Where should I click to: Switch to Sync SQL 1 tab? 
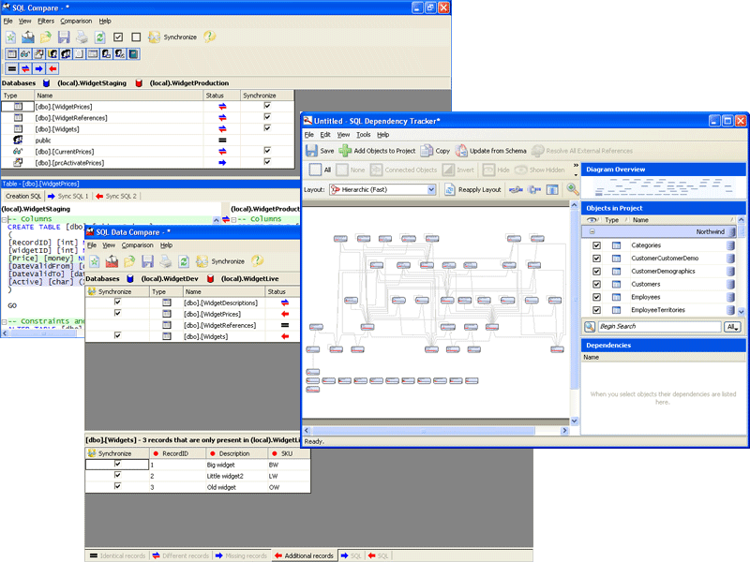(67, 197)
